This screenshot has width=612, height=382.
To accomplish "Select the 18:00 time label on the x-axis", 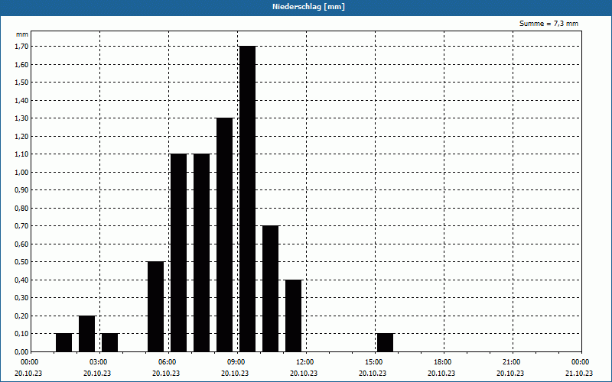I will pos(443,362).
